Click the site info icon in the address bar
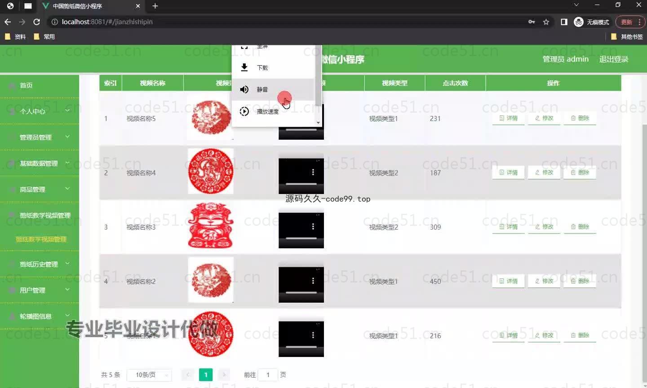The image size is (647, 388). pos(55,22)
